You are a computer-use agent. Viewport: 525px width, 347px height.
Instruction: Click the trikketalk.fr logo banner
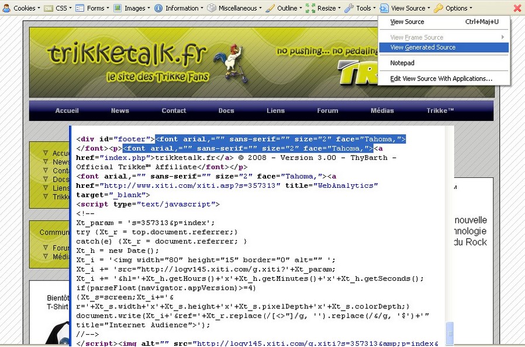point(126,54)
